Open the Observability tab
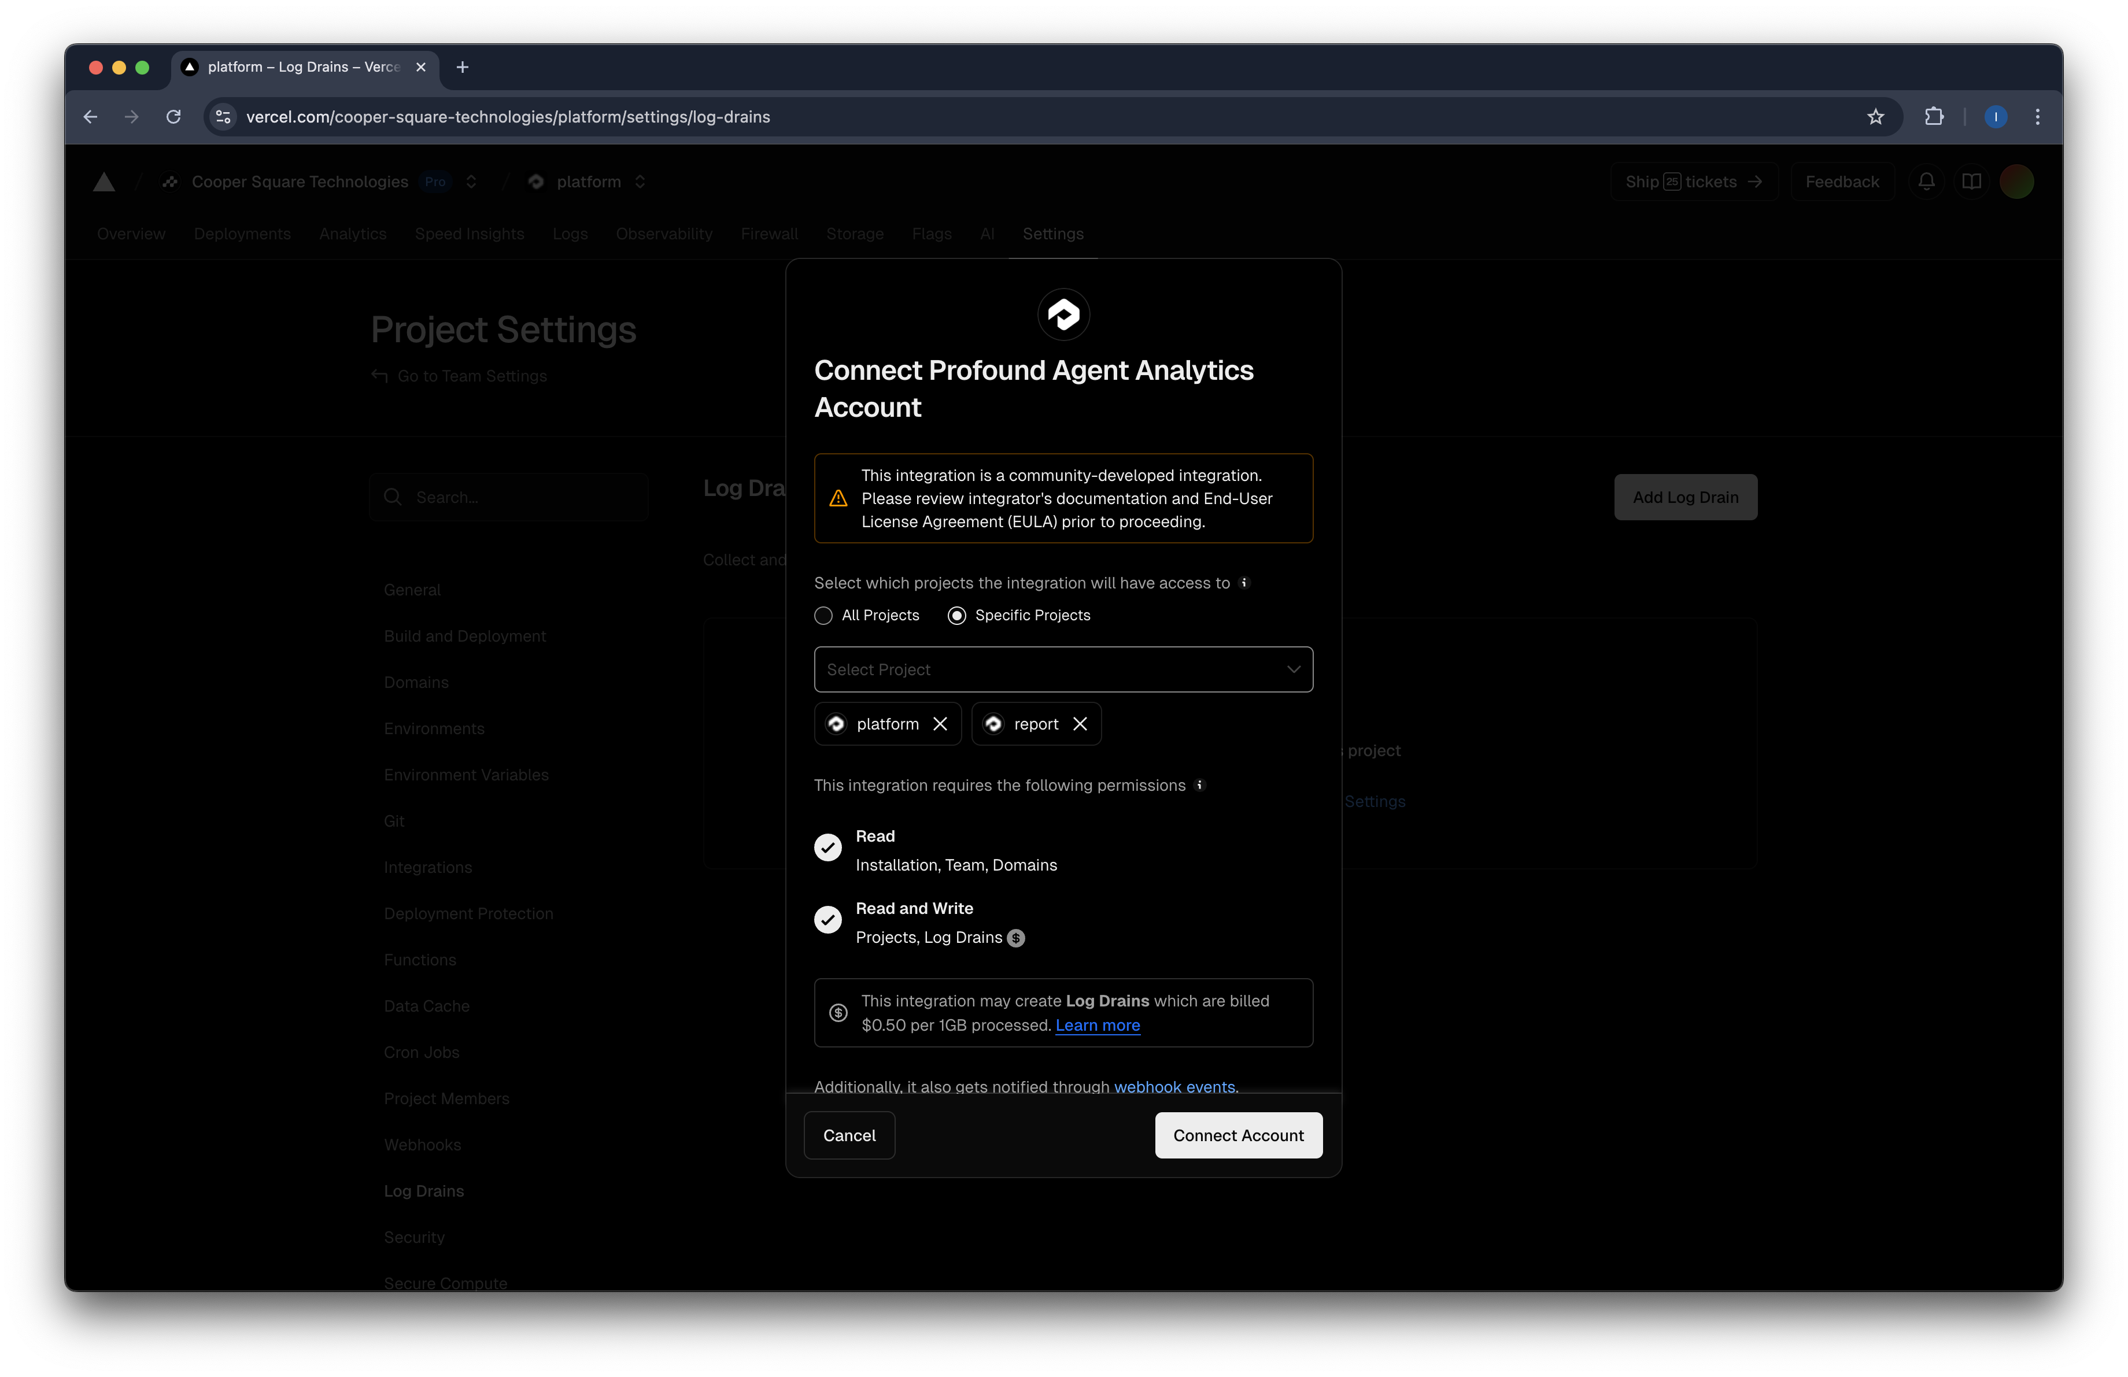The width and height of the screenshot is (2128, 1377). [663, 233]
